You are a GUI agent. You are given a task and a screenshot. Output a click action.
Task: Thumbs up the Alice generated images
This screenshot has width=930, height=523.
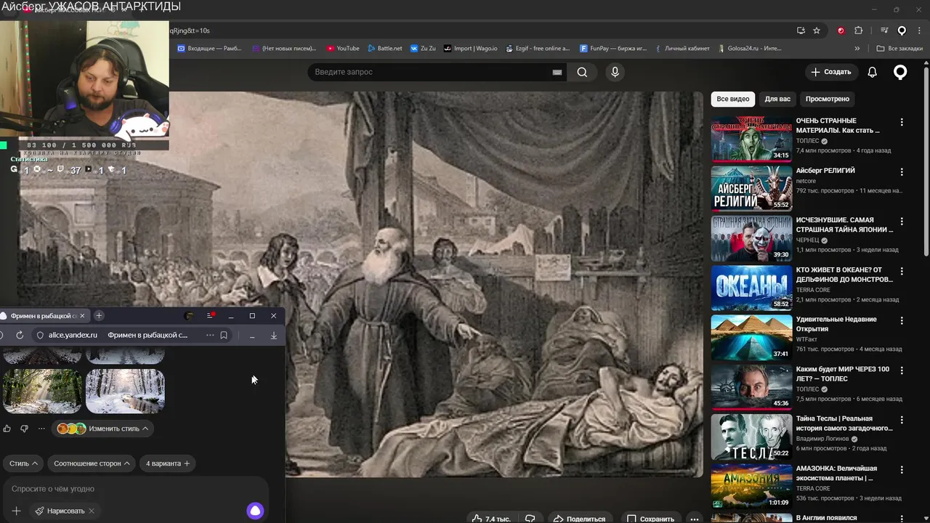7,429
